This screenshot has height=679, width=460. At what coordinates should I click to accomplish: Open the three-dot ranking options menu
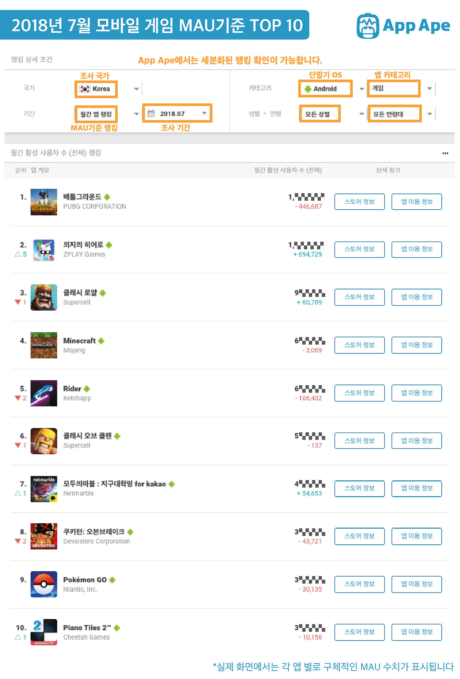(445, 153)
